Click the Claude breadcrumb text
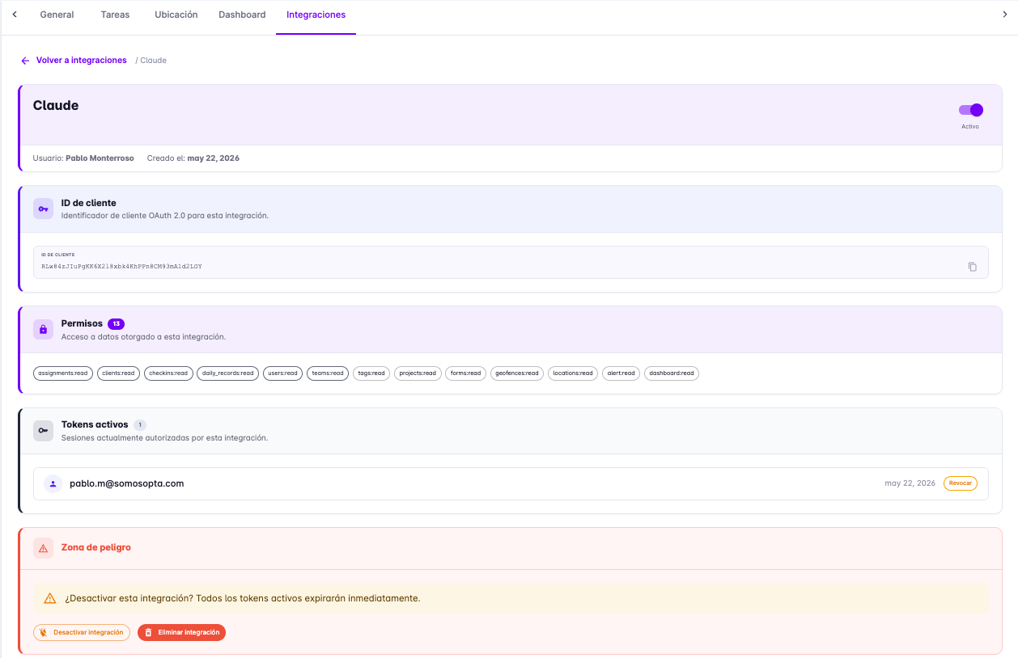This screenshot has width=1018, height=658. tap(154, 61)
